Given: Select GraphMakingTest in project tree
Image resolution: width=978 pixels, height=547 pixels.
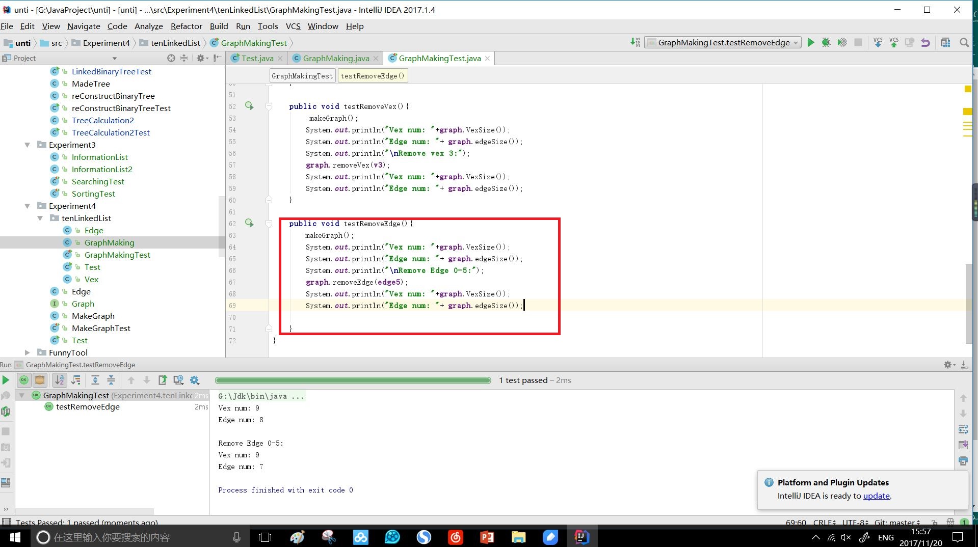Looking at the screenshot, I should point(117,255).
